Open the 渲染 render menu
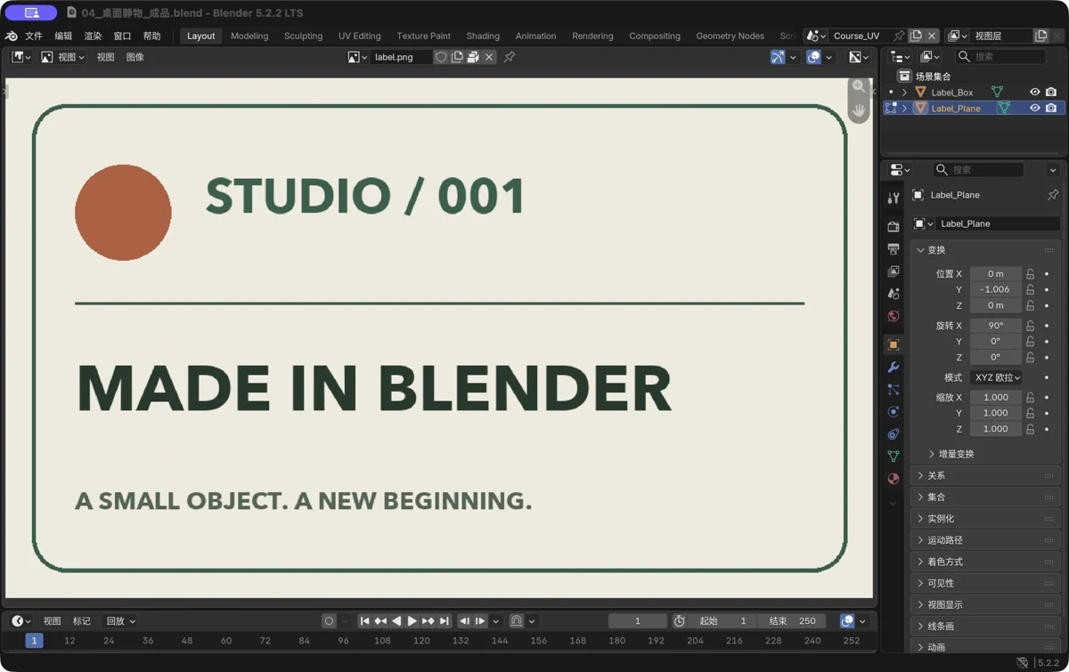The height and width of the screenshot is (672, 1069). click(93, 36)
